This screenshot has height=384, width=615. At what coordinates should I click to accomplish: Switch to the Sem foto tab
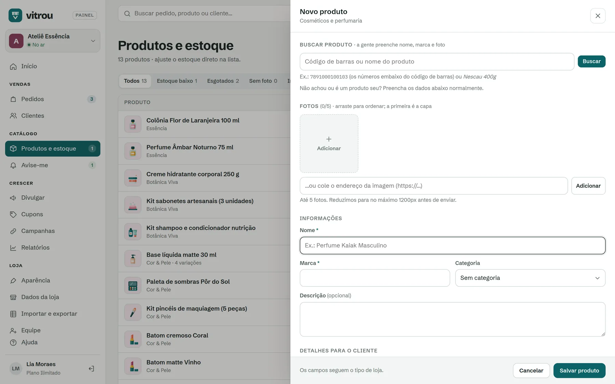(263, 81)
